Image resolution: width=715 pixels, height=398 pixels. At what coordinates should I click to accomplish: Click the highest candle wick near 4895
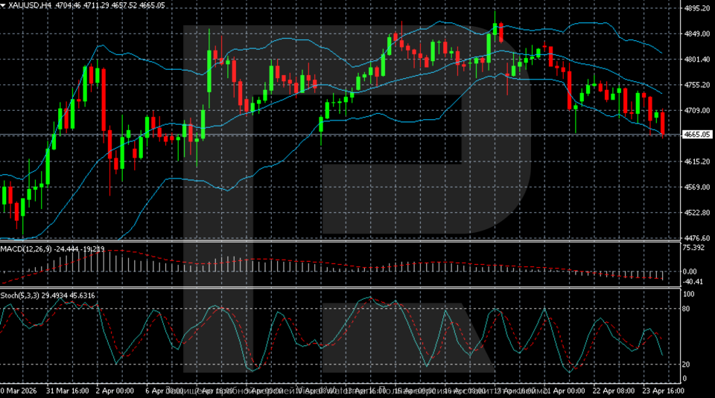[495, 15]
